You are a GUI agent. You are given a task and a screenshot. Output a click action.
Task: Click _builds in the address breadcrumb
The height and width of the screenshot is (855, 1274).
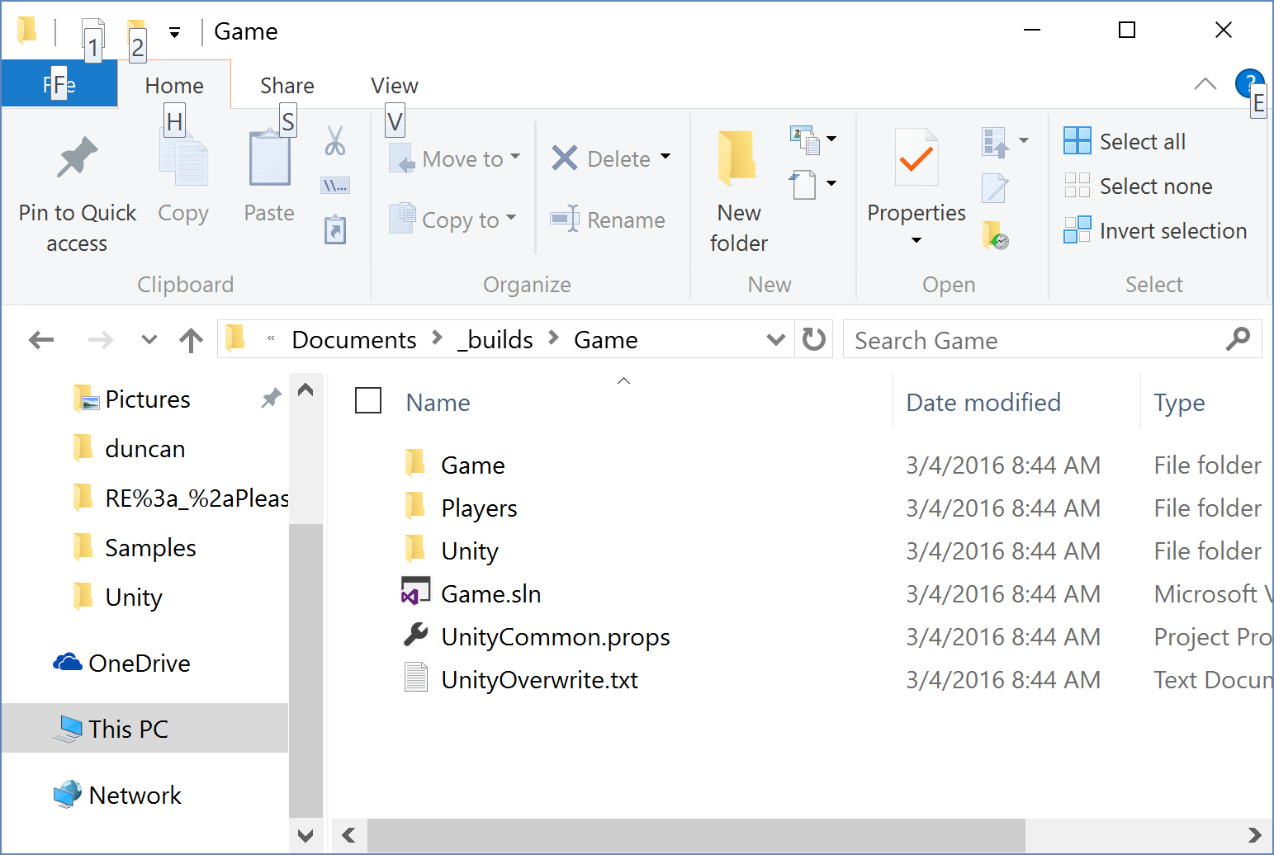(x=495, y=339)
